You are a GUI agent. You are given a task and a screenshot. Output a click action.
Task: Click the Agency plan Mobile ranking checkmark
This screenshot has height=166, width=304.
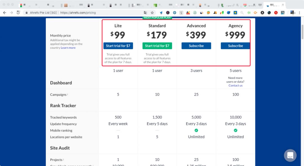point(235,130)
